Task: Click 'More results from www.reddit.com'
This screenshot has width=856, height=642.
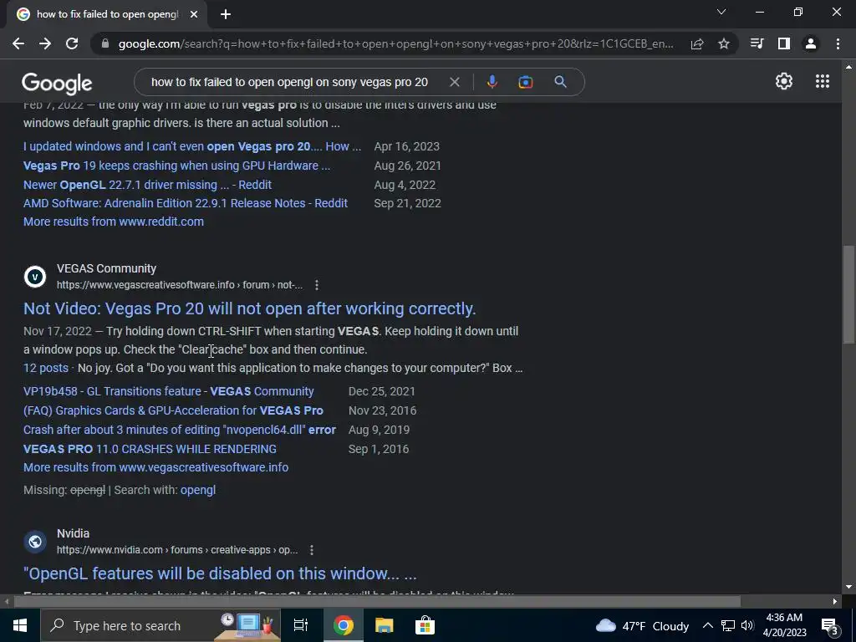Action: coord(114,222)
